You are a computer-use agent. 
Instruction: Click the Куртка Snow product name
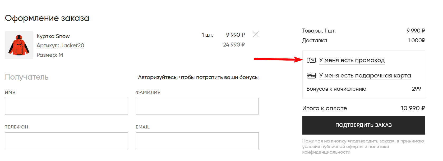pos(53,36)
